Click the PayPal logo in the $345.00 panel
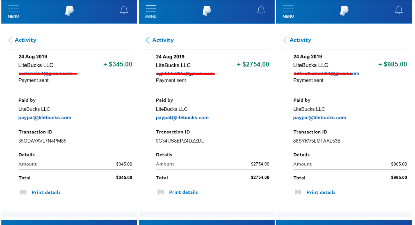 coord(70,10)
